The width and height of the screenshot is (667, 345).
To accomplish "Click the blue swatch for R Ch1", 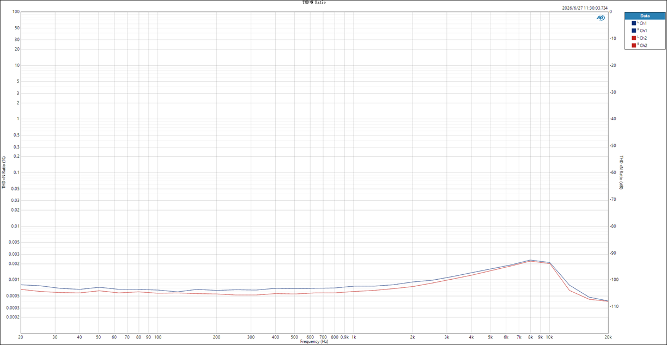I will (x=634, y=30).
